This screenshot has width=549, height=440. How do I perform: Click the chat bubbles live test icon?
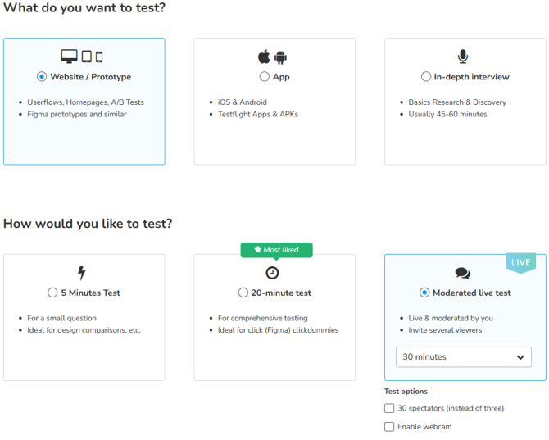coord(463,273)
